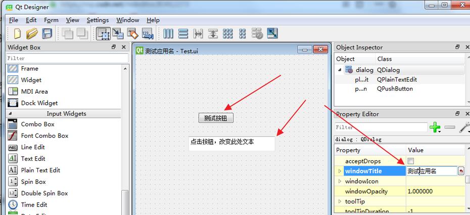Apply Lay Out Vertically from the toolbar

(x=183, y=33)
